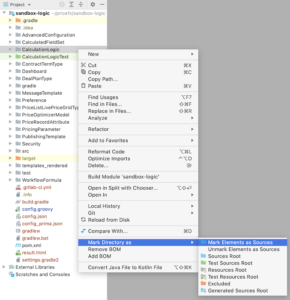Image resolution: width=290 pixels, height=300 pixels.
Task: Select the orange Excluded folder option
Action: [219, 284]
